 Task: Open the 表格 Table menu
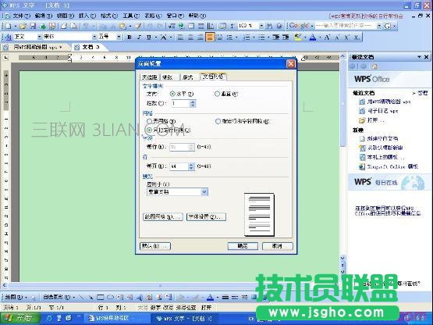coord(153,16)
